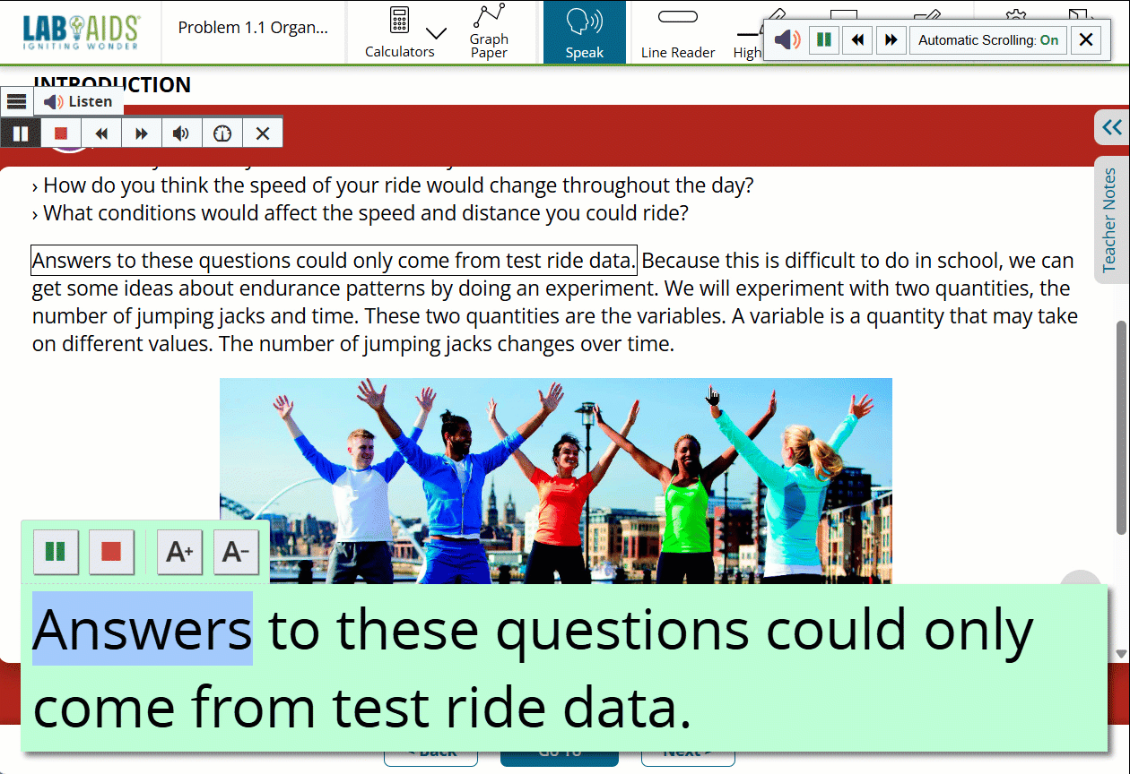The image size is (1130, 774).
Task: Toggle the Speak tool off
Action: pos(584,32)
